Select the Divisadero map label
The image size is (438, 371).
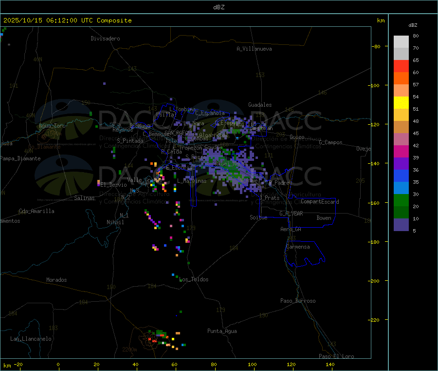pyautogui.click(x=105, y=39)
